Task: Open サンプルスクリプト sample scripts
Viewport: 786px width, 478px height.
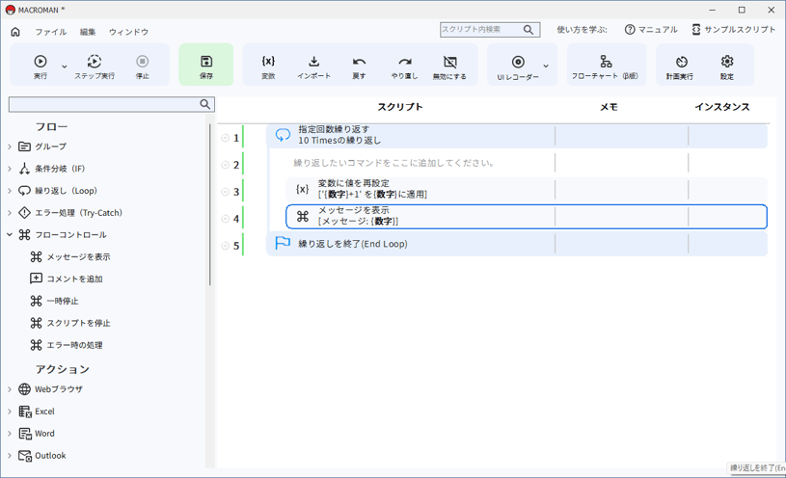Action: [733, 30]
